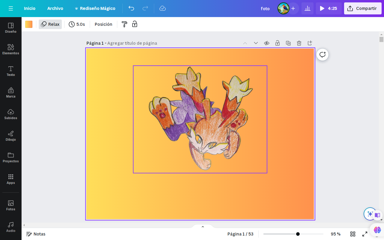Screen dimensions: 384x240
Task: Toggle lock in the top toolbar
Action: (x=135, y=24)
